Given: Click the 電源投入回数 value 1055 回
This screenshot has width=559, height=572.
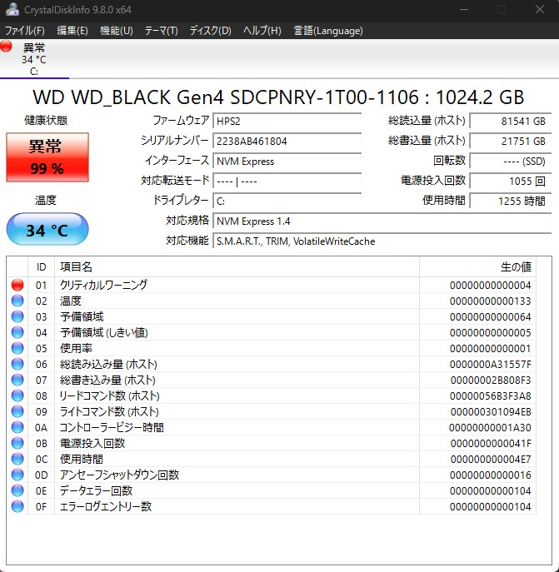Looking at the screenshot, I should tap(510, 181).
